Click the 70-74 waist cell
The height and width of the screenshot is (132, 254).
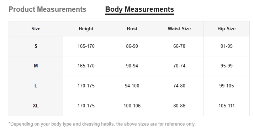(x=179, y=66)
